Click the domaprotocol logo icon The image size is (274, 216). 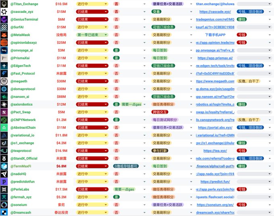tap(4, 89)
